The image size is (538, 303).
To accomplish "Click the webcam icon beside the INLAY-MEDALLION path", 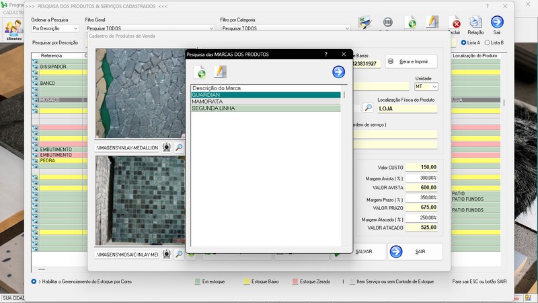I will point(167,147).
